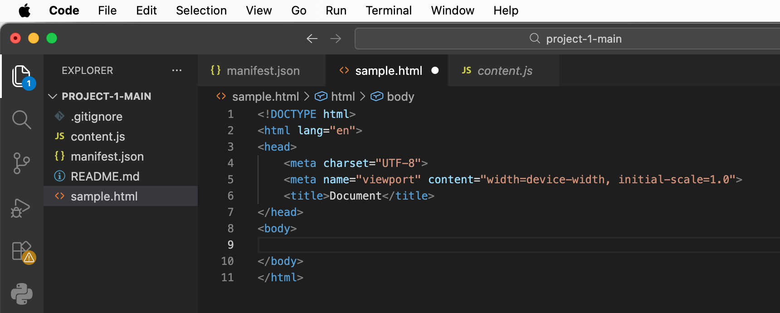780x313 pixels.
Task: Click the unsaved dot on sample.html tab
Action: (x=435, y=71)
